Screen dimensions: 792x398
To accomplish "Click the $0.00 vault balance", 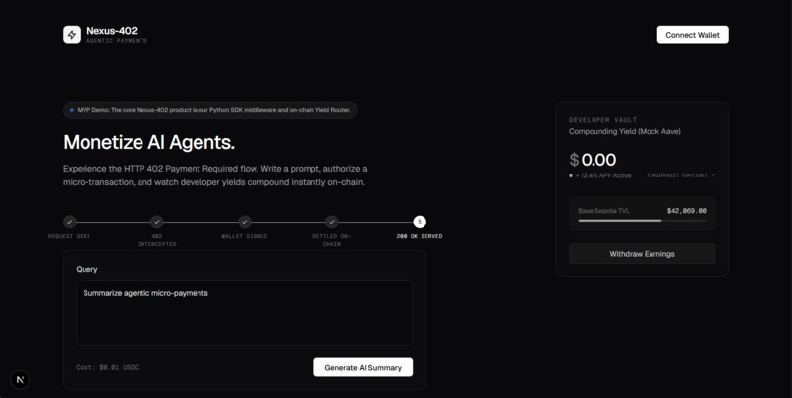I will coord(593,160).
